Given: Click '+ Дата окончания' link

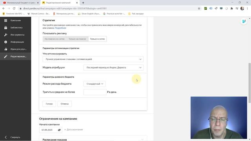Looking at the screenshot, I should [x=73, y=130].
